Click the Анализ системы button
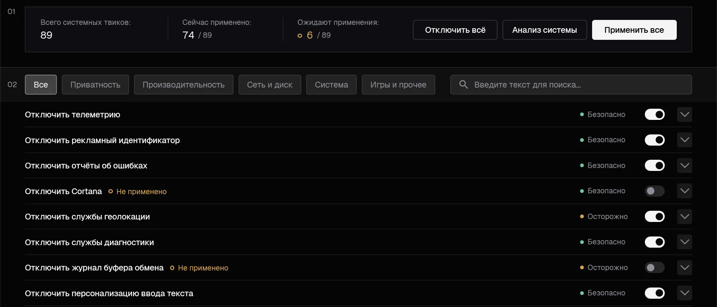This screenshot has width=717, height=307. (x=544, y=30)
